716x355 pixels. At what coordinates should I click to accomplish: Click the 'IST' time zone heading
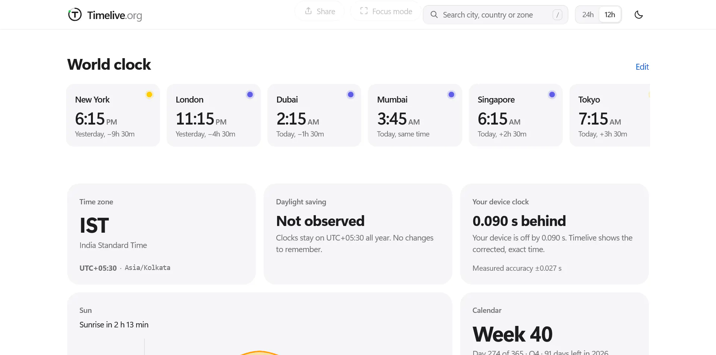pos(94,226)
